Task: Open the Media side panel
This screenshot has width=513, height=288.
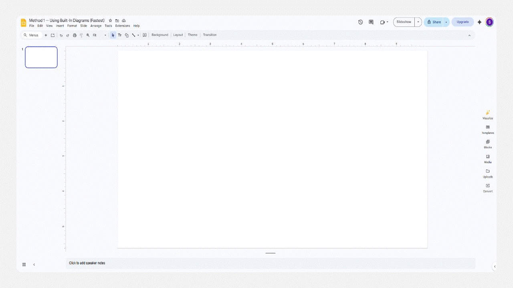Action: tap(488, 159)
